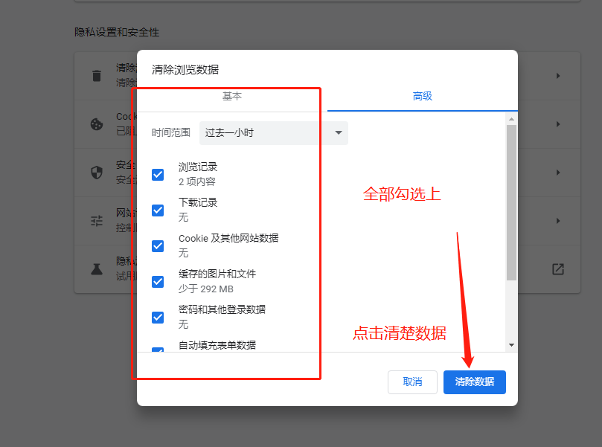Click the trash icon in the settings list
Viewport: 602px width, 447px height.
click(97, 76)
